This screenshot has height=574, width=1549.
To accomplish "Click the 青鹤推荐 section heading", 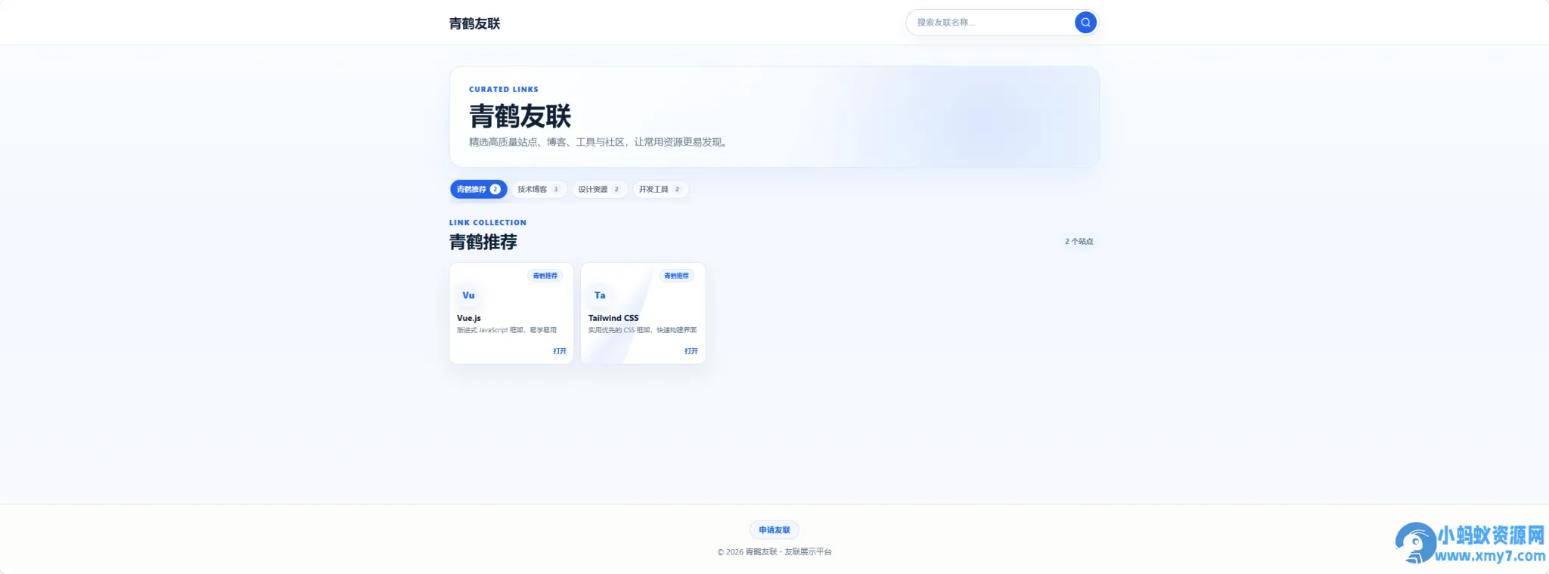I will click(x=483, y=242).
